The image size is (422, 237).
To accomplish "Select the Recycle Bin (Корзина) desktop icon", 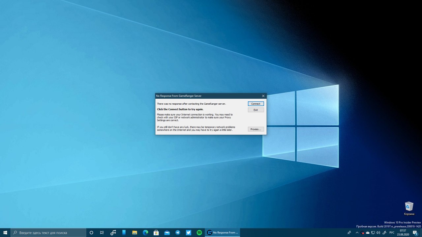I will coord(409,208).
